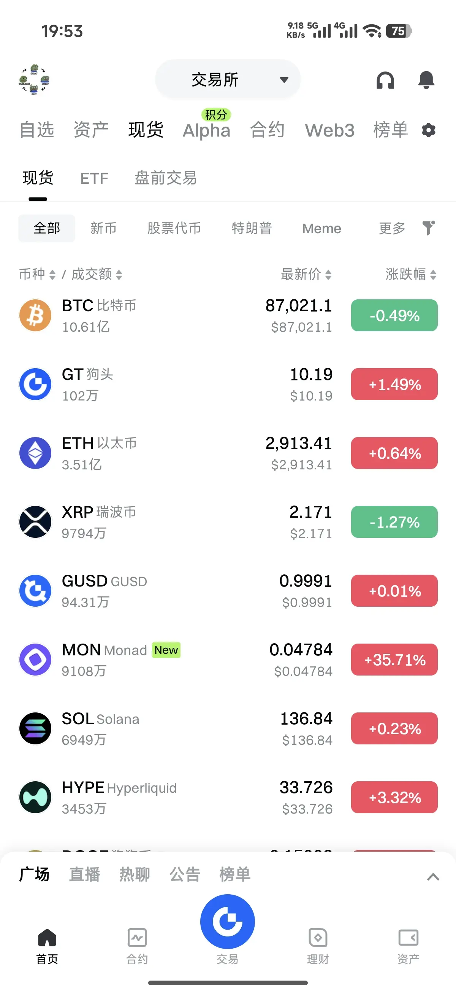Screen dimensions: 456x992
Task: Select the Meme category filter
Action: (x=322, y=228)
